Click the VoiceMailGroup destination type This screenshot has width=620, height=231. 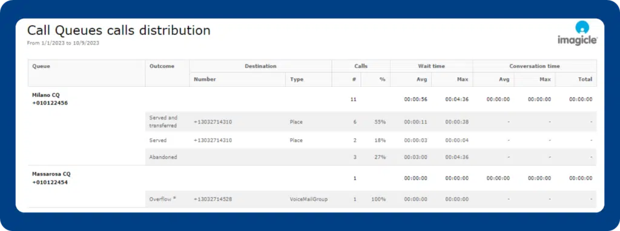tap(309, 199)
